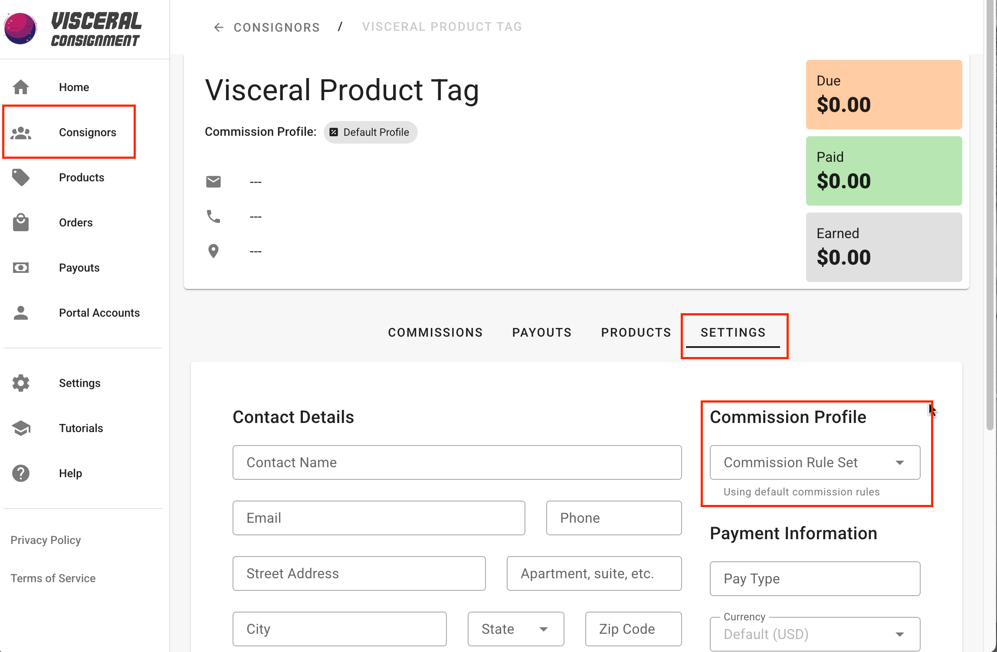The image size is (997, 652).
Task: Switch to the Commissions tab
Action: point(435,332)
